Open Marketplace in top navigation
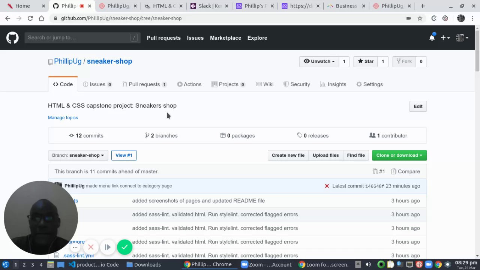This screenshot has width=480, height=270. [225, 38]
